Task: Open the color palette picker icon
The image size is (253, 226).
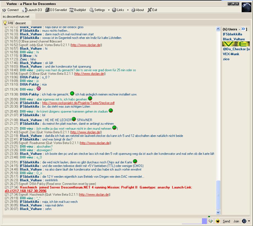Action: pos(211,221)
